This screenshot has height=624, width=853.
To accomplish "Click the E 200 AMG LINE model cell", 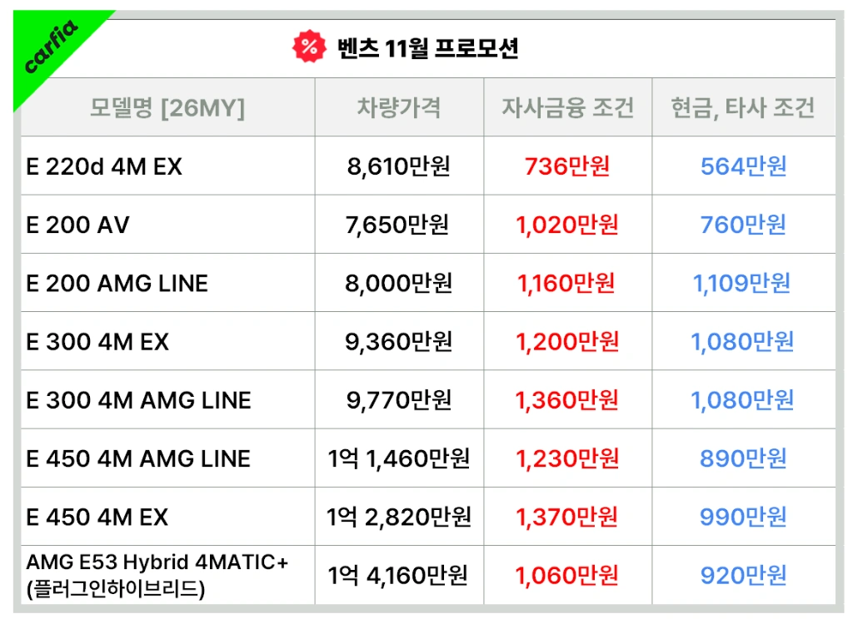I will 117,284.
